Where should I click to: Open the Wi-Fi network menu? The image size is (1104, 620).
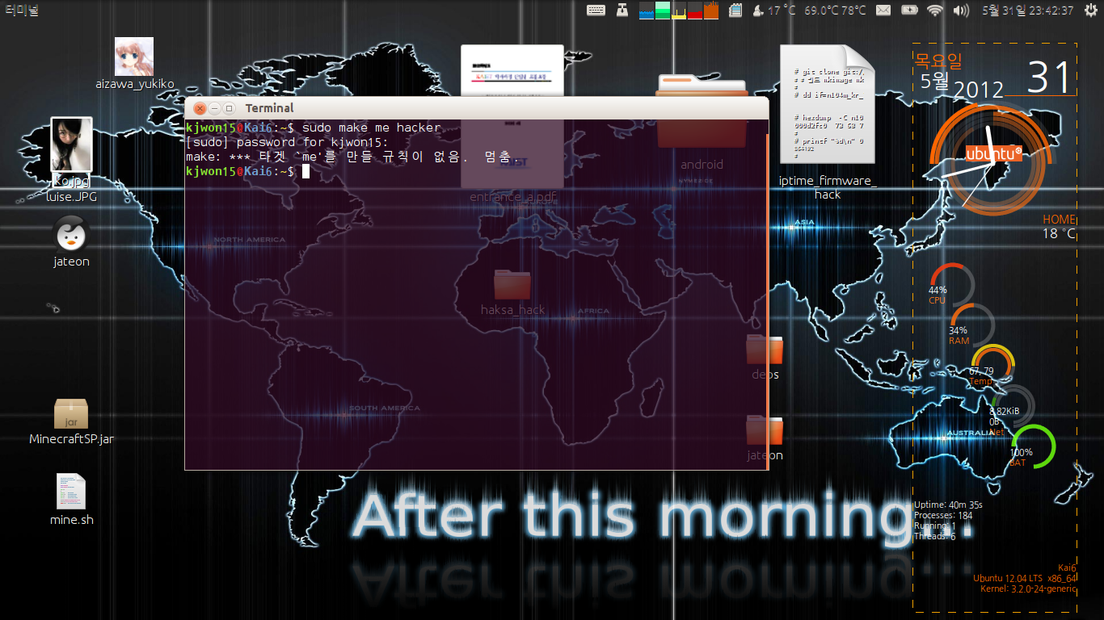pos(935,10)
